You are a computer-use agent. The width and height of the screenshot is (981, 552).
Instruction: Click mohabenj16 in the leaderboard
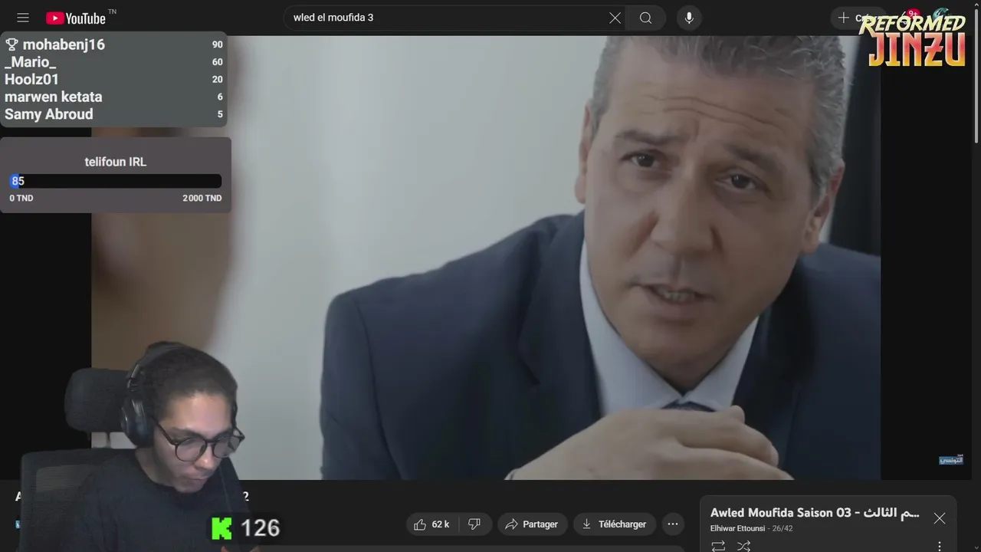point(64,44)
